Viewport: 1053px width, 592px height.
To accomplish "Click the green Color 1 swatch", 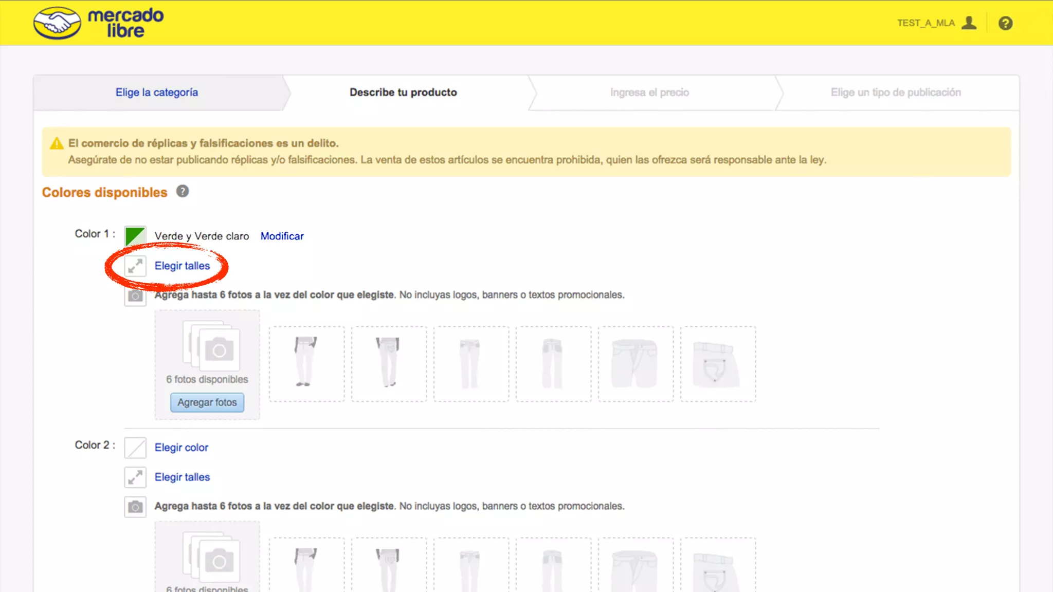I will coord(135,236).
